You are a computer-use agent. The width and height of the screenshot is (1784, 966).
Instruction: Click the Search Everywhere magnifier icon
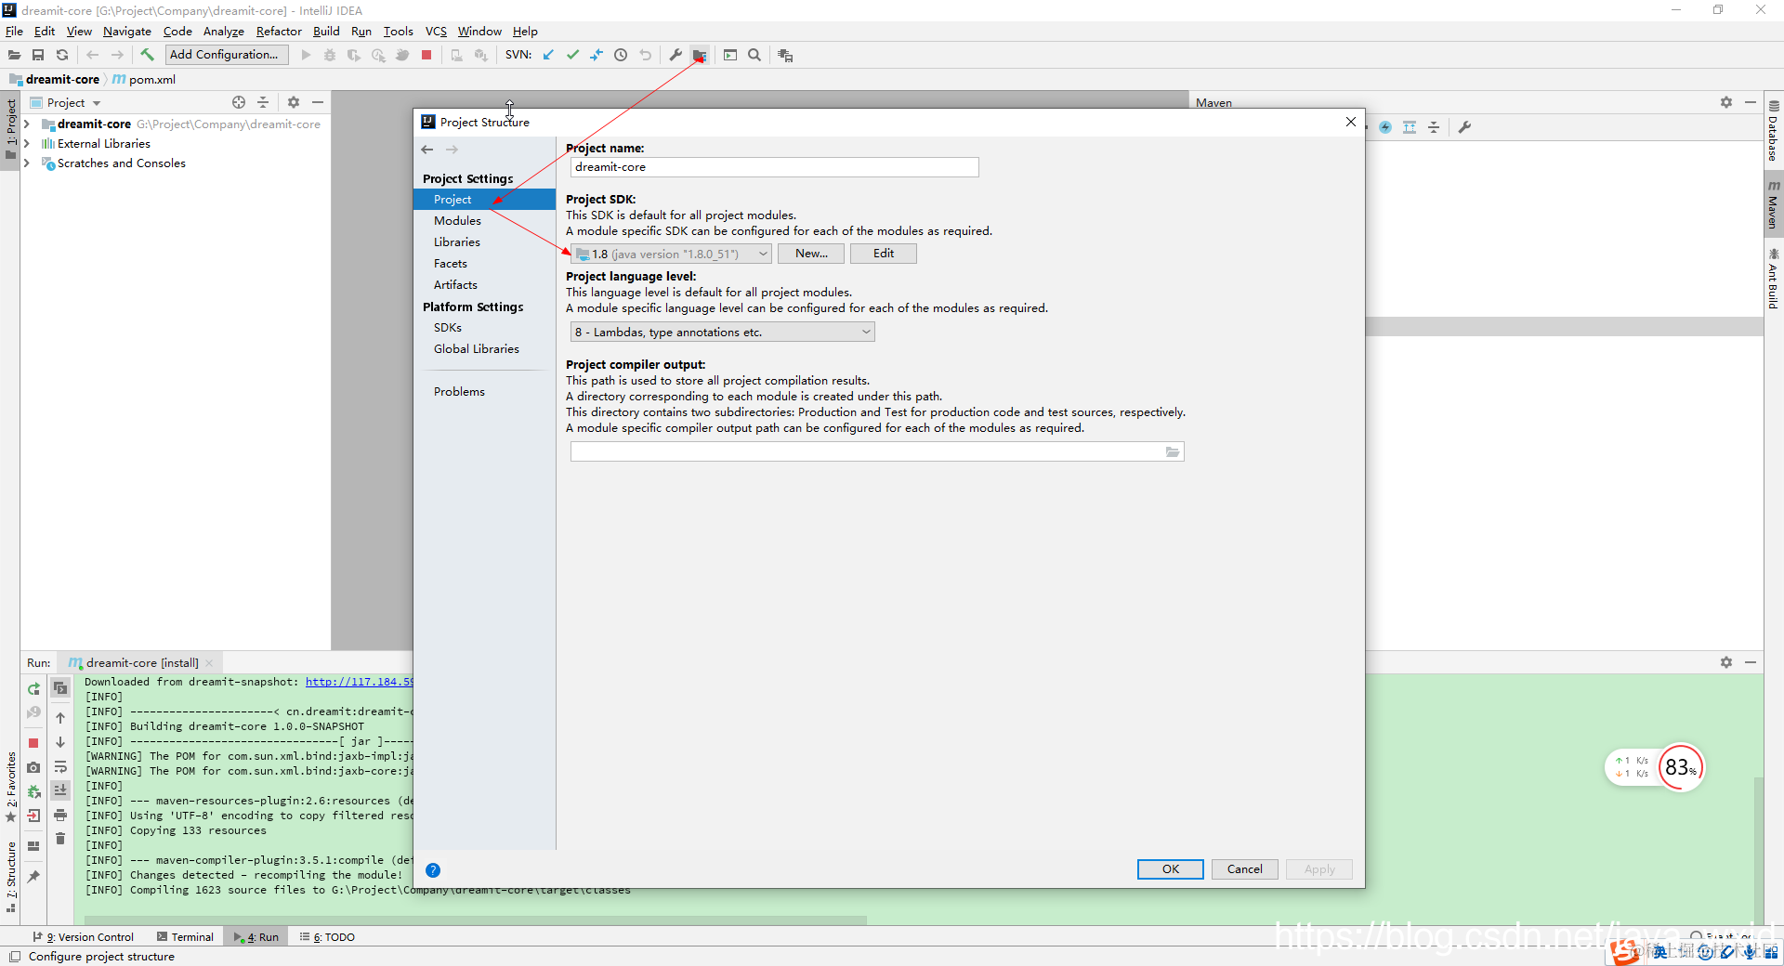[x=754, y=55]
